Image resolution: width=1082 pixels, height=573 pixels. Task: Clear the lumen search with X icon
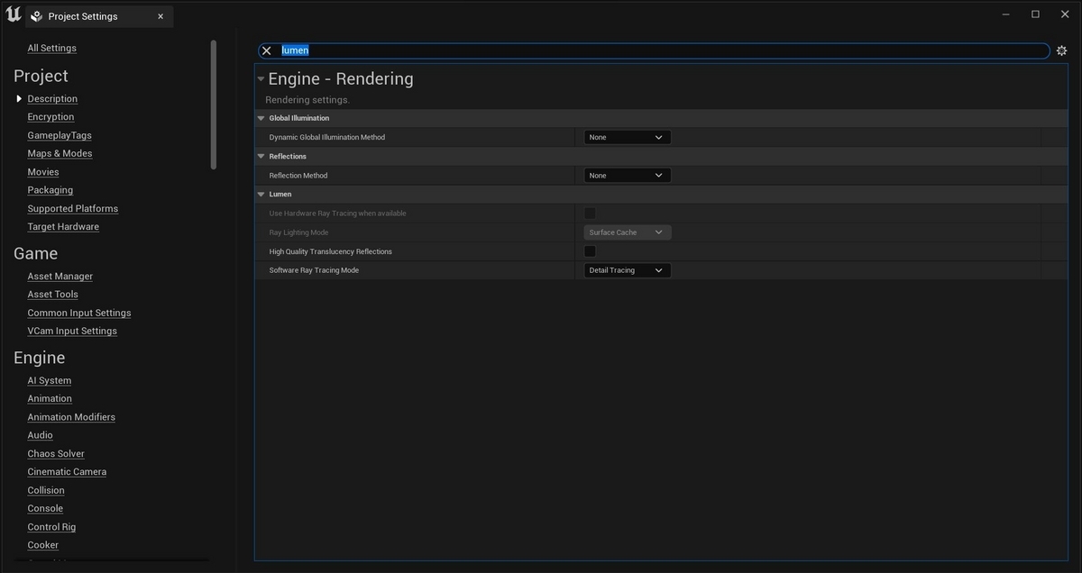[x=266, y=50]
